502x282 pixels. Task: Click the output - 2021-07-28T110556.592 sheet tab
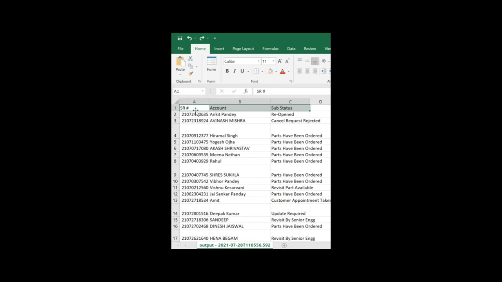point(235,245)
